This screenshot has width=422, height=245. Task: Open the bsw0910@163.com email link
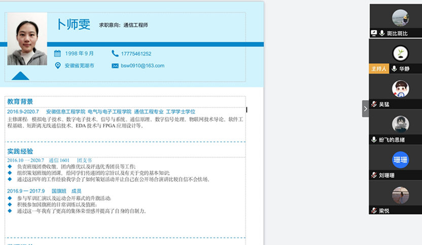pos(142,66)
